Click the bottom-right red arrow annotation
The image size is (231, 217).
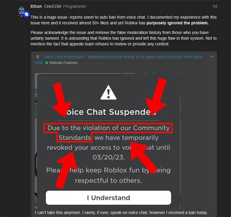point(143,158)
